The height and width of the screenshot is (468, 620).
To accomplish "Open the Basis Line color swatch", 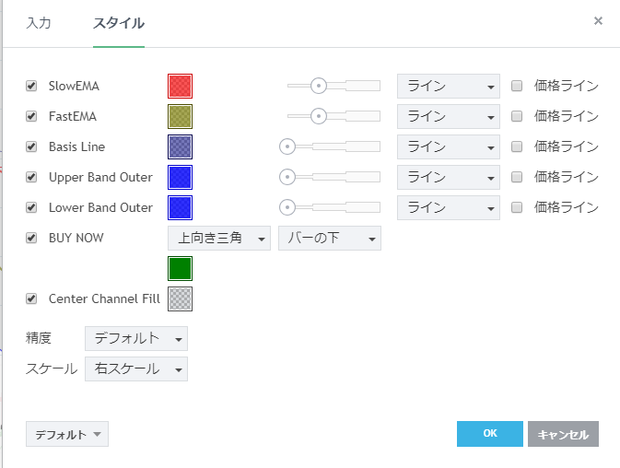I will [x=180, y=146].
